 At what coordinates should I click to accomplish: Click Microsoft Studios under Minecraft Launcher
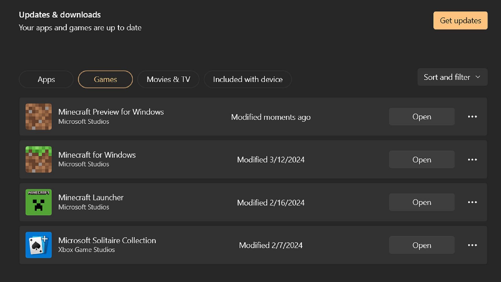[x=83, y=207]
